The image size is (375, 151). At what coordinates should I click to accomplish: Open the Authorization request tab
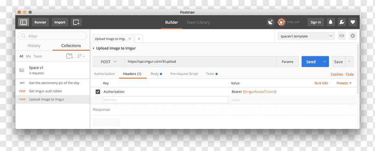point(104,74)
